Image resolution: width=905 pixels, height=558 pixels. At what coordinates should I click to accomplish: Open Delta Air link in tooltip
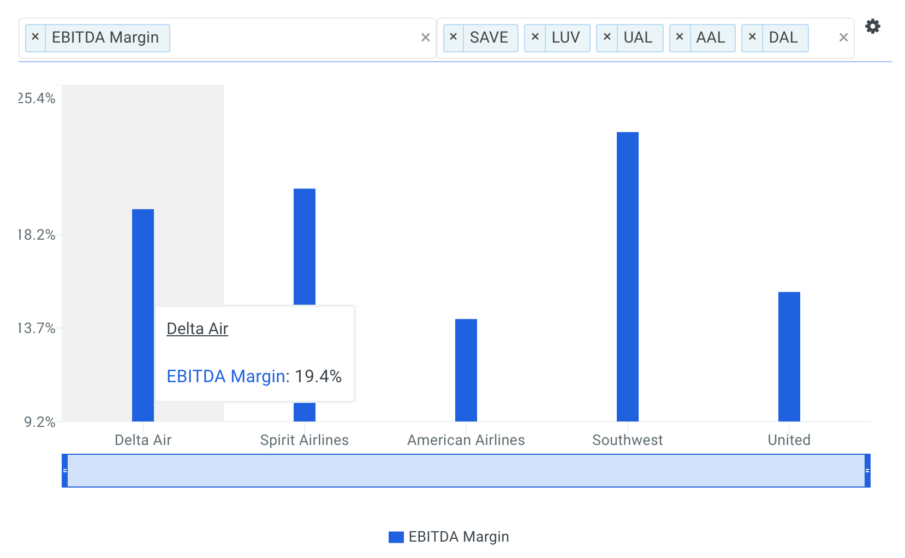pyautogui.click(x=197, y=329)
